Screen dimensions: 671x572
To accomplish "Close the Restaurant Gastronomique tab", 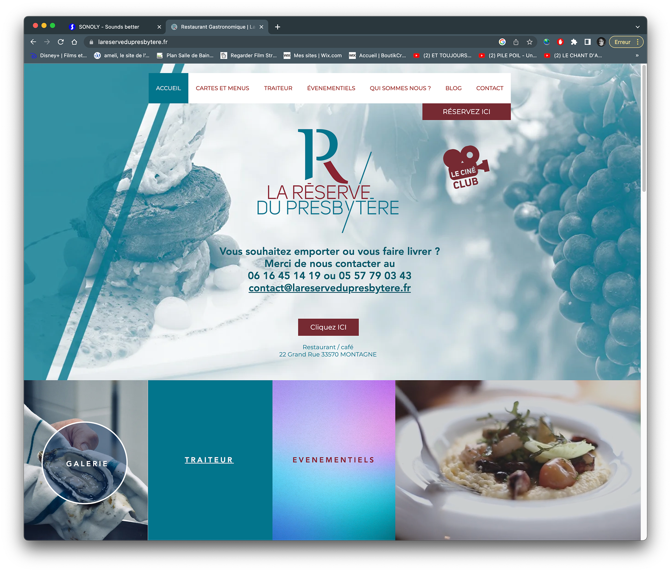I will pyautogui.click(x=261, y=27).
